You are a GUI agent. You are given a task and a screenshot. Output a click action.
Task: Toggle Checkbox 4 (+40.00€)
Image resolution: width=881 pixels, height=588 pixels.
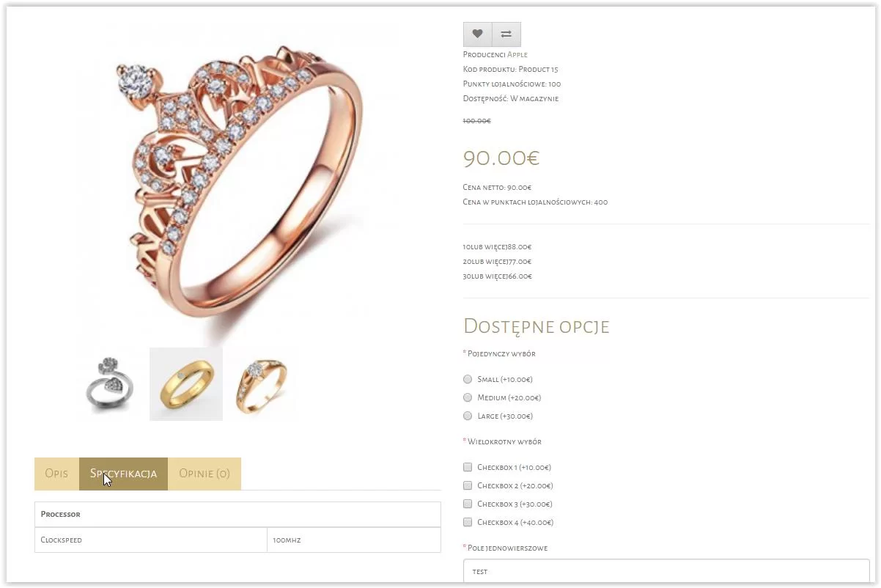[x=468, y=522]
